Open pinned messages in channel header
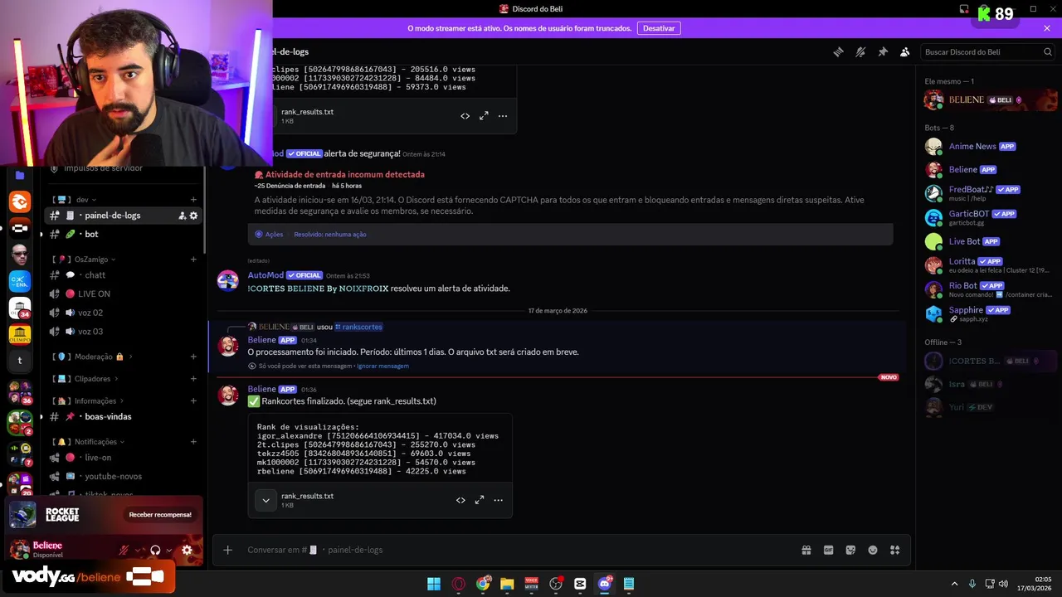 click(883, 51)
